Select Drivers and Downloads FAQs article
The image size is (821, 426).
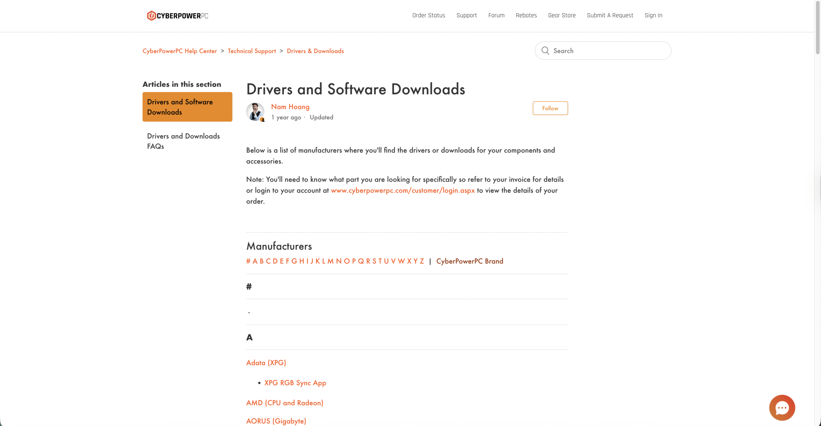[x=183, y=141]
